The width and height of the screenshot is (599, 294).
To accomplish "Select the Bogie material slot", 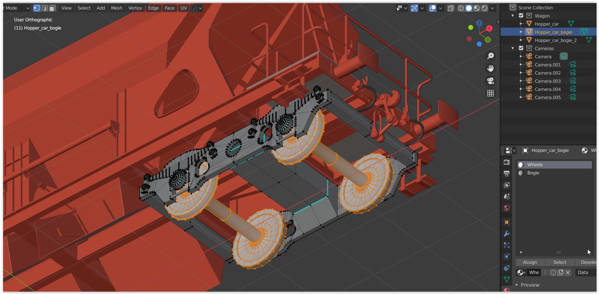I will point(554,173).
